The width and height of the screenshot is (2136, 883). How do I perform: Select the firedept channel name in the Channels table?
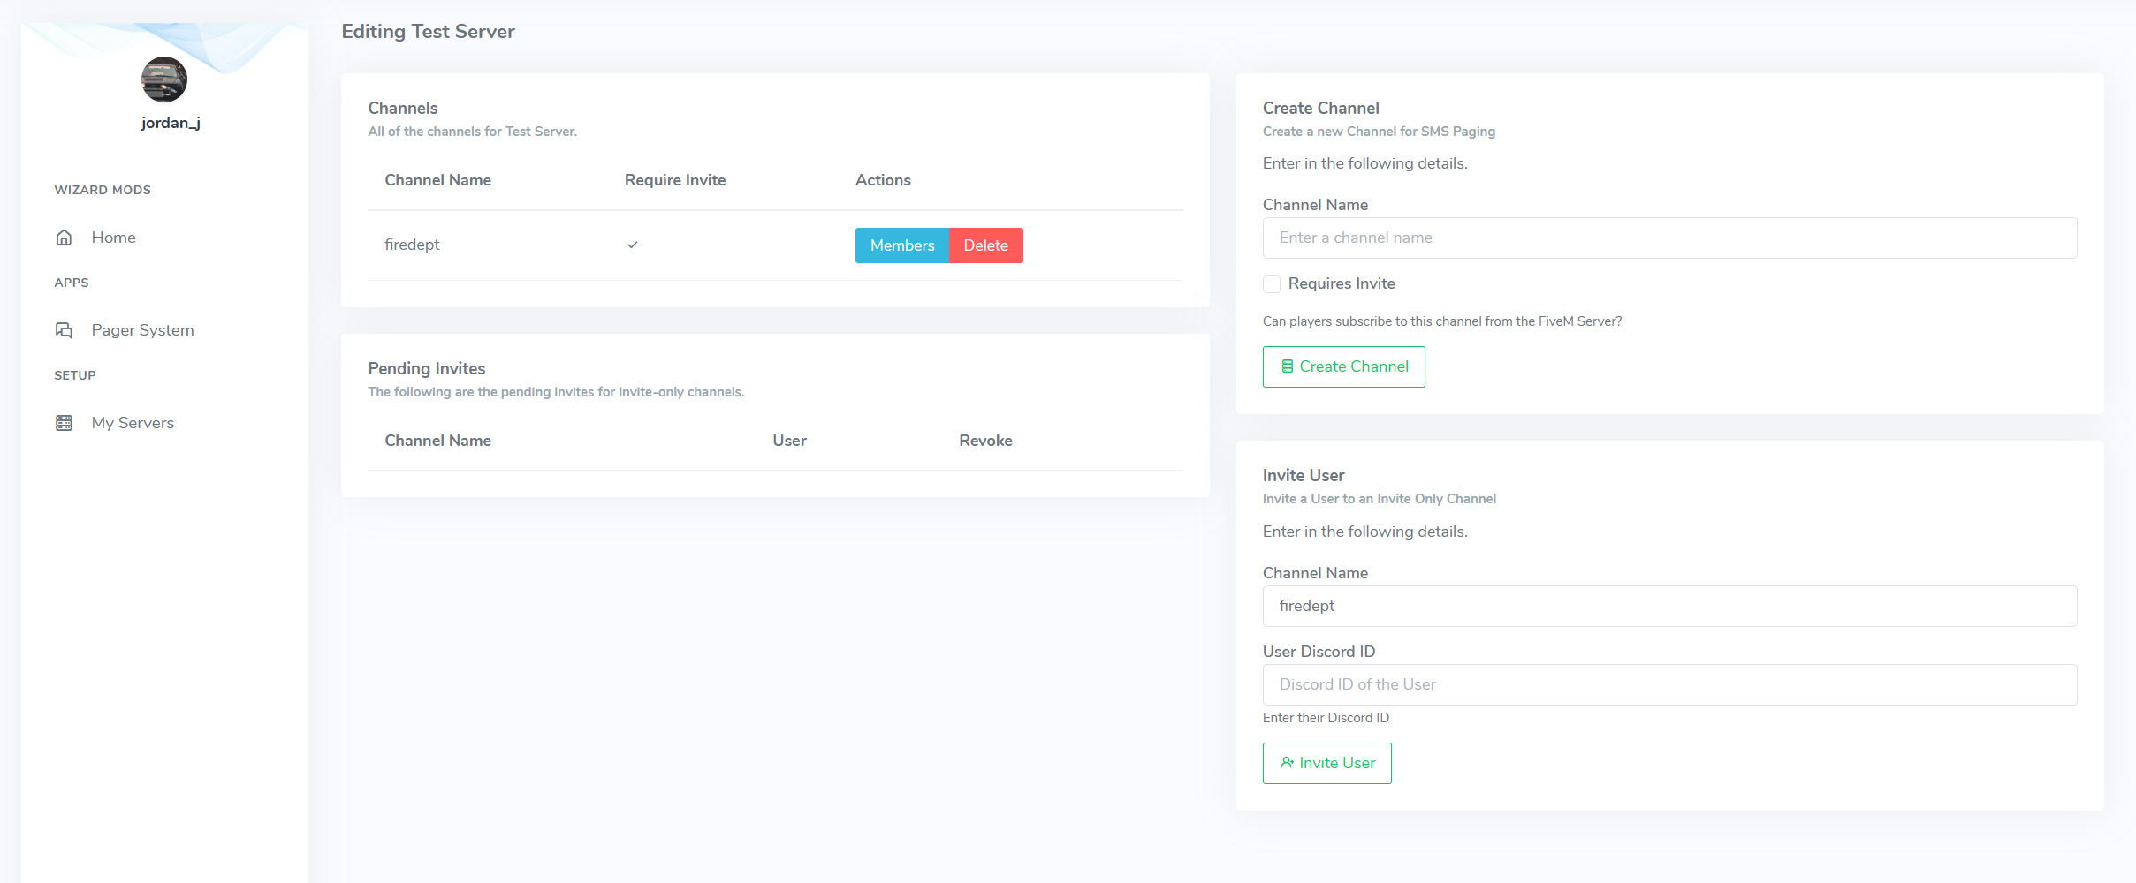click(x=412, y=245)
